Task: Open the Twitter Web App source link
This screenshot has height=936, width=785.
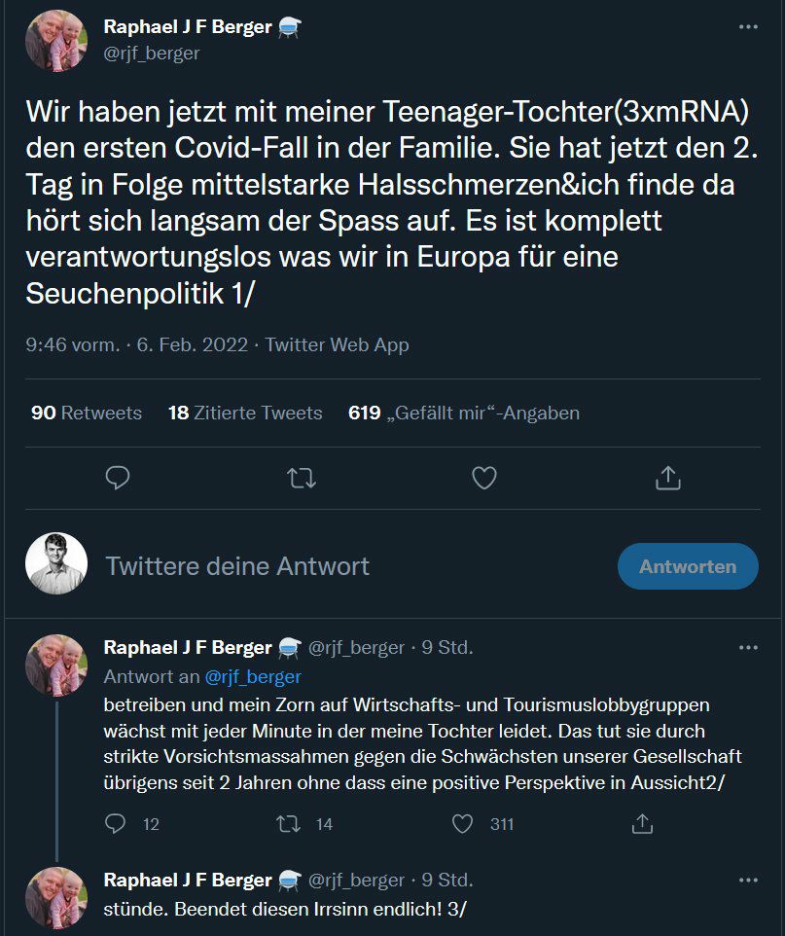Action: (x=337, y=344)
